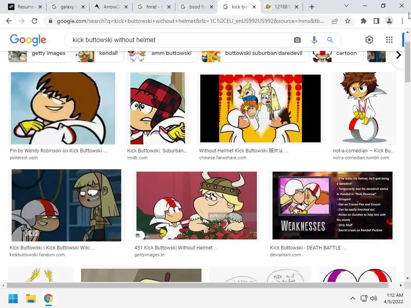
Task: Go back to the previous page
Action: click(x=9, y=21)
